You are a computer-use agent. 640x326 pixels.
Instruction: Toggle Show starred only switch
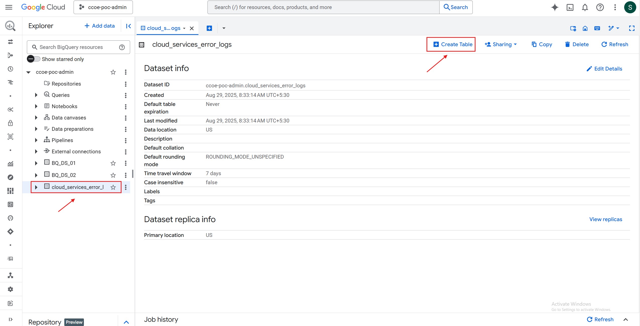point(34,59)
